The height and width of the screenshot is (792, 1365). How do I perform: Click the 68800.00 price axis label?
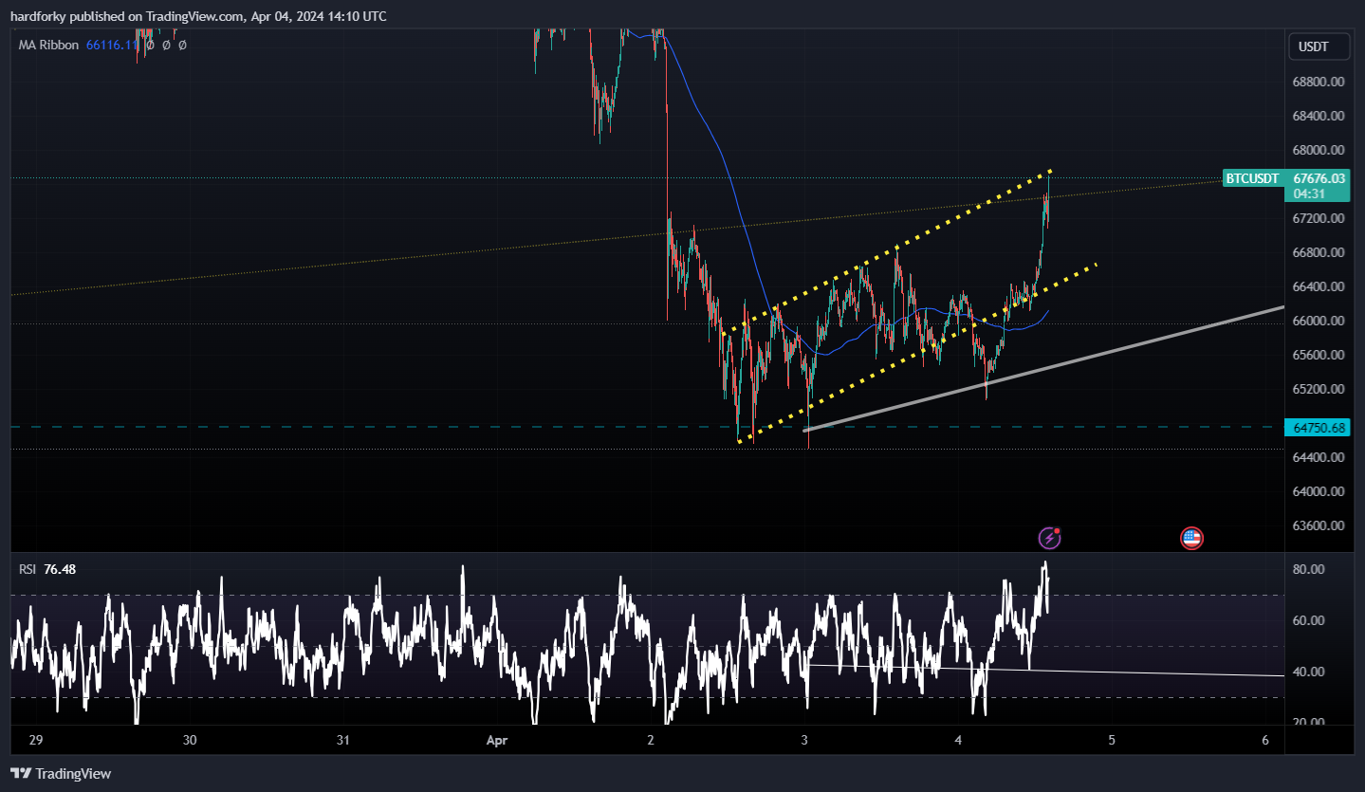pyautogui.click(x=1319, y=82)
